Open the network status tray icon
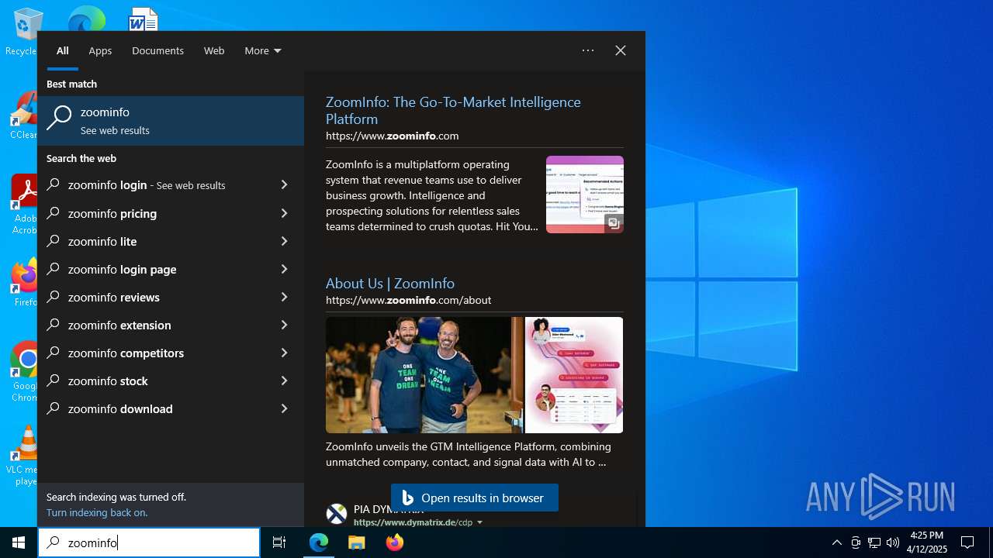 874,542
